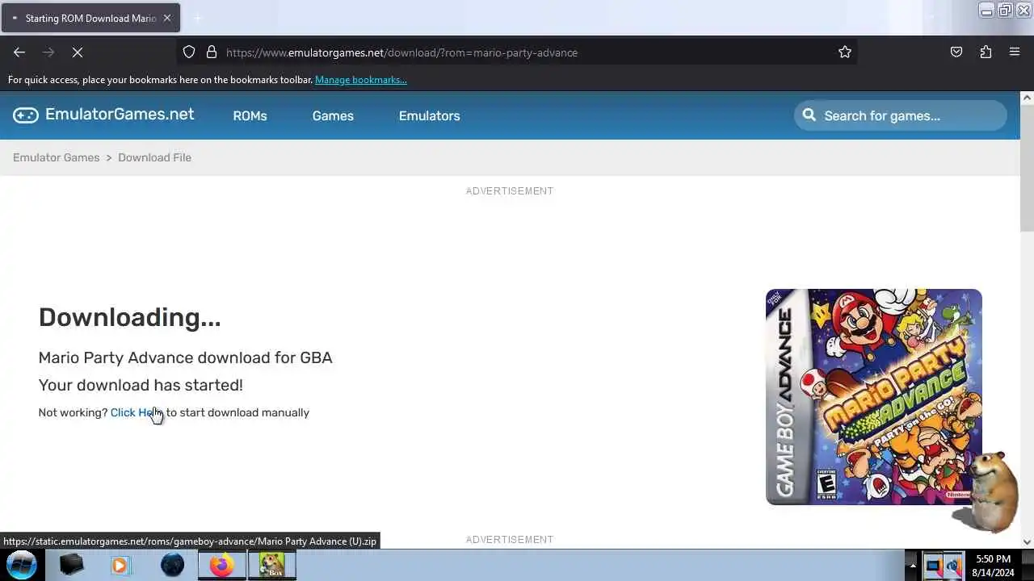
Task: Click the network tray icon
Action: coord(933,566)
